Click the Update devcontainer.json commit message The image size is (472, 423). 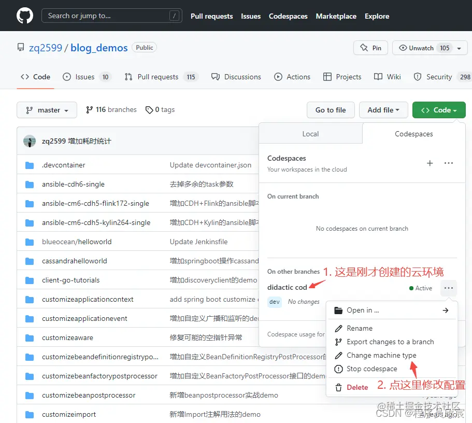pos(210,165)
